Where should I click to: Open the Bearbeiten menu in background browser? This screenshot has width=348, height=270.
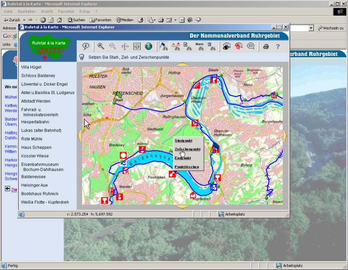[x=27, y=11]
